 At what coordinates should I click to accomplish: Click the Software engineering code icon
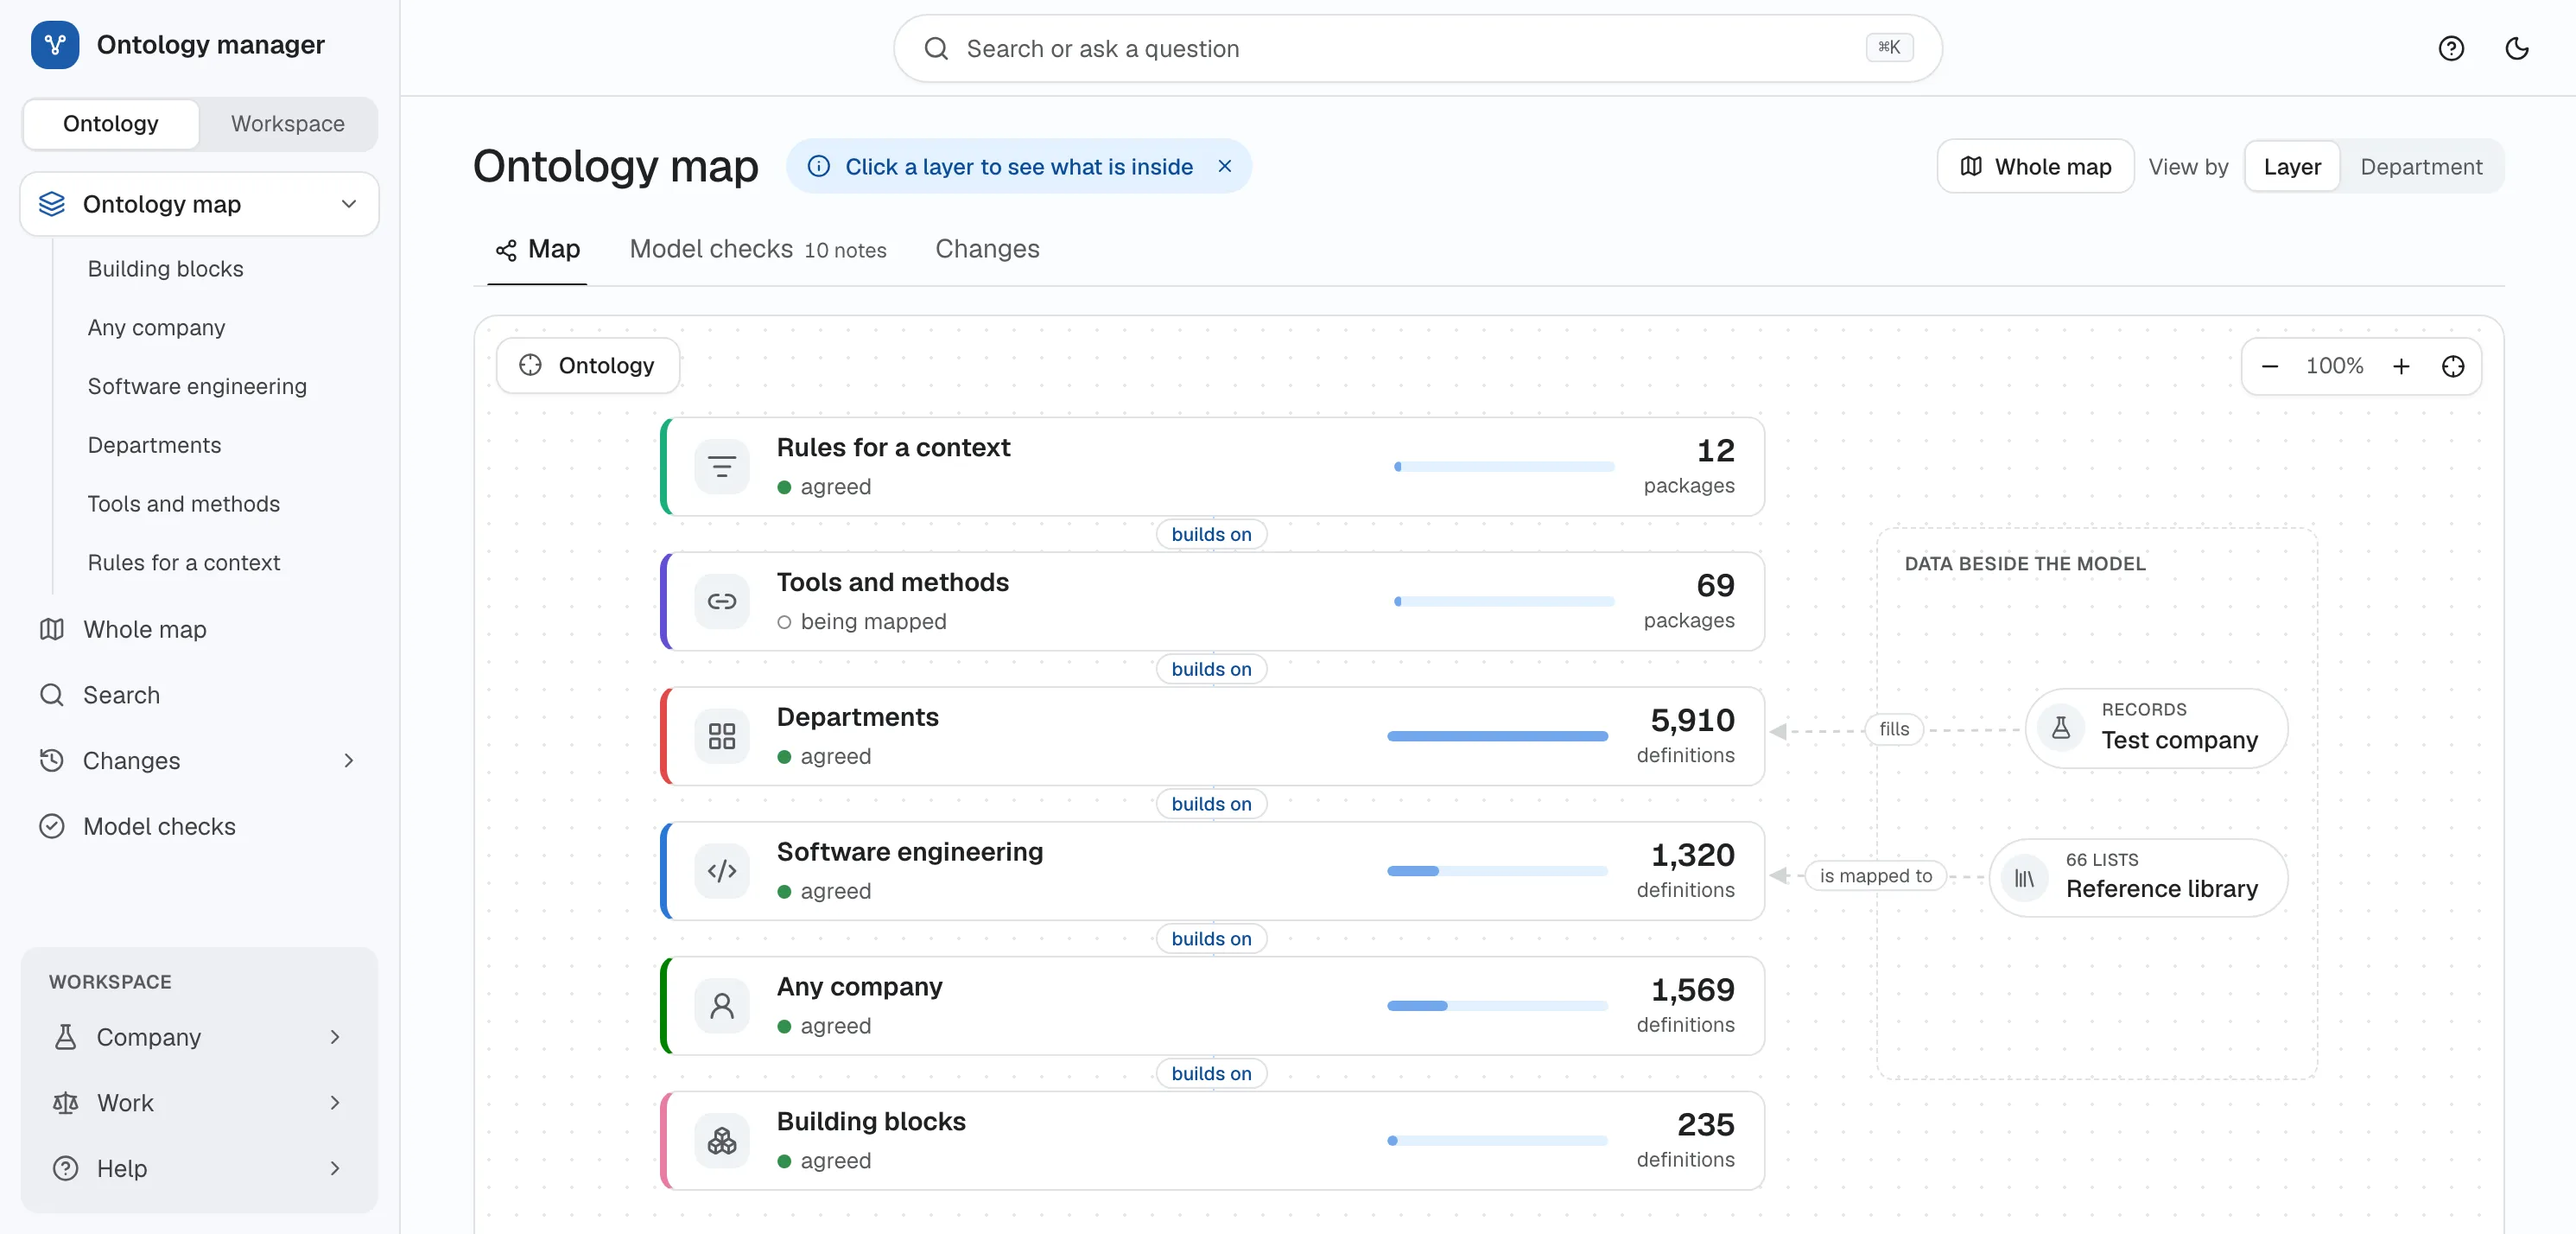[722, 871]
